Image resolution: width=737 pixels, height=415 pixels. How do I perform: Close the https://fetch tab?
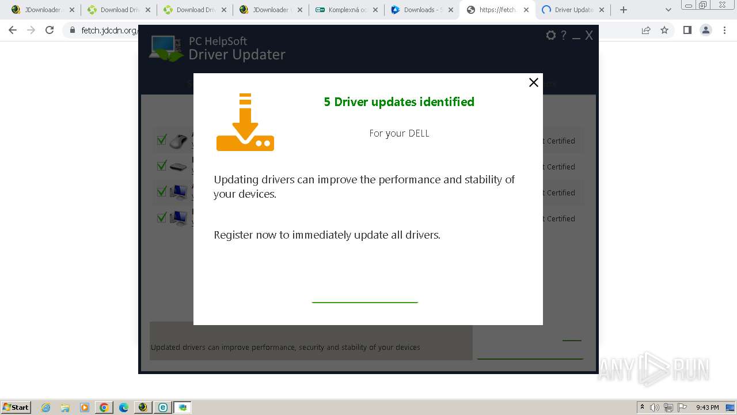point(526,10)
